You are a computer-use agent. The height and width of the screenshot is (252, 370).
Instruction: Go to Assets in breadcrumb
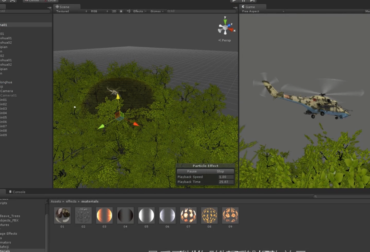56,201
